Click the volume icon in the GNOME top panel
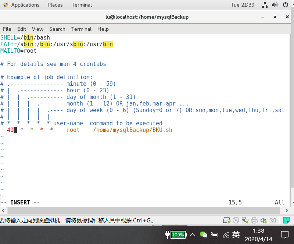Viewport: 294px width, 244px height. point(275,5)
